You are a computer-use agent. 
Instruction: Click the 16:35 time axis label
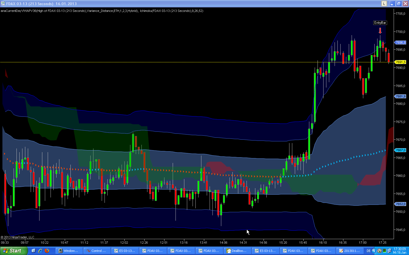(x=343, y=243)
